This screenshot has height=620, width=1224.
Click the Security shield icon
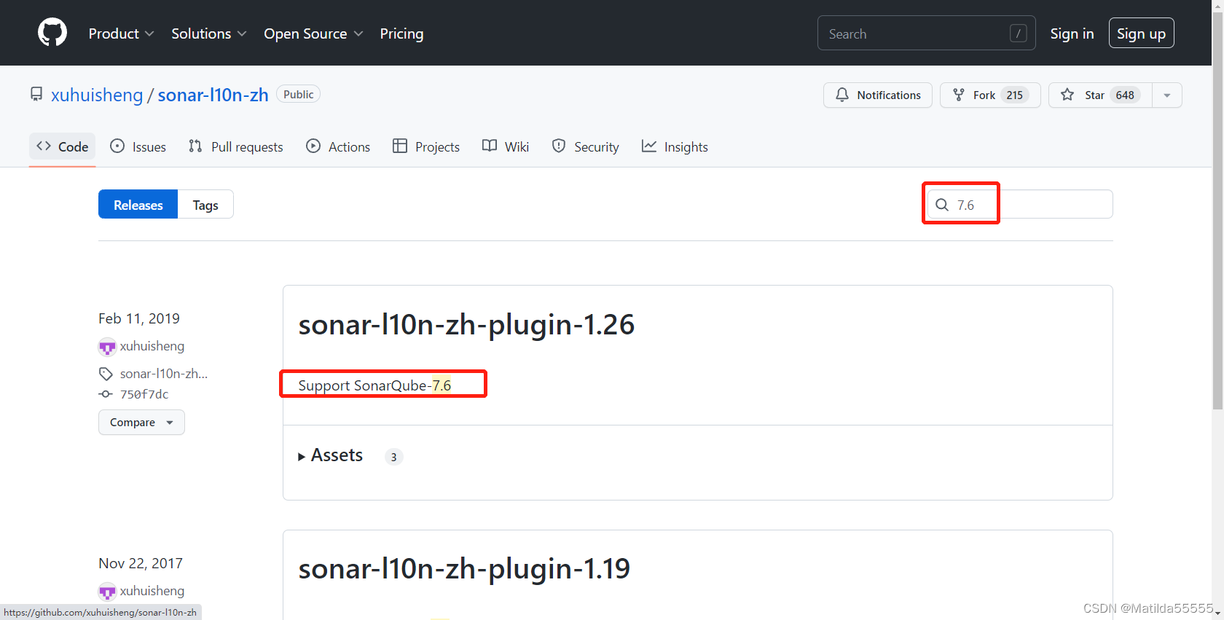click(x=559, y=146)
